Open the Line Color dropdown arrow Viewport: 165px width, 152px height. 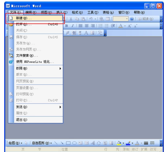click(x=132, y=143)
